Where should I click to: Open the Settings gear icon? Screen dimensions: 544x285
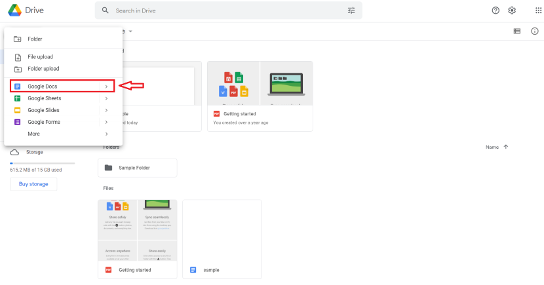(x=512, y=10)
